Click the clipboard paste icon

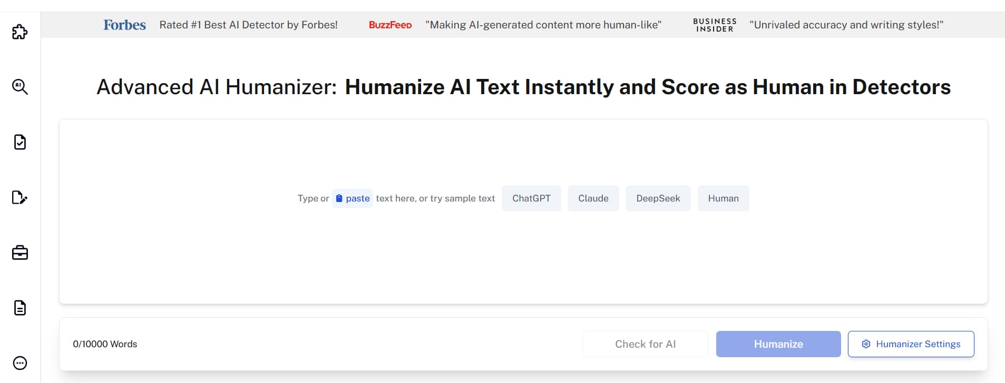339,198
